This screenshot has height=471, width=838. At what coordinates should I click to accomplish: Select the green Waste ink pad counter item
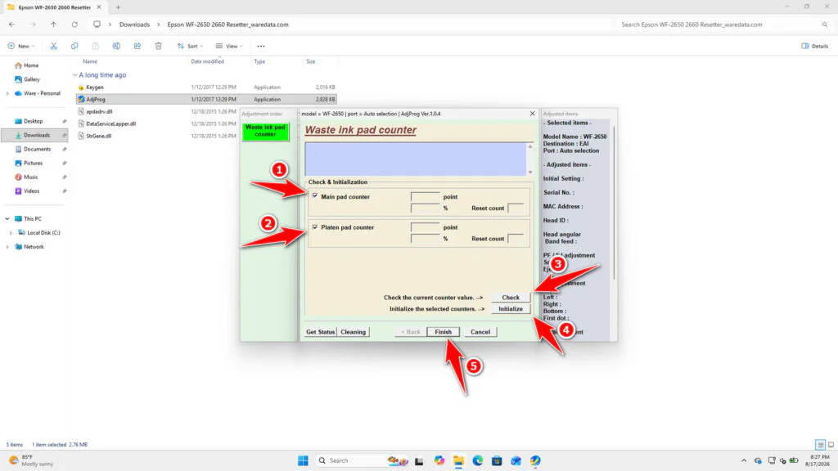click(266, 131)
